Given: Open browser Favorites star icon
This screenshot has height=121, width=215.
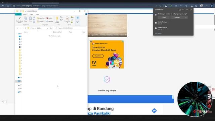Looking at the screenshot, I should tap(181, 6).
